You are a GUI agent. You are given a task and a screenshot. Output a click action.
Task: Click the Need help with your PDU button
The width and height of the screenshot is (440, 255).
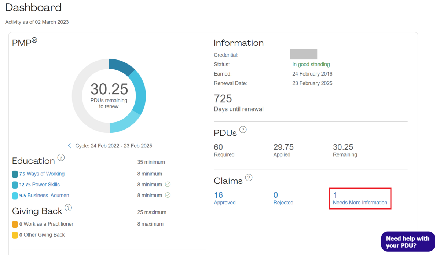[408, 241]
